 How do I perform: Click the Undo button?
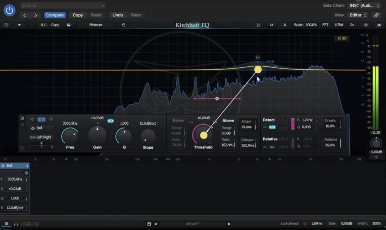[117, 15]
